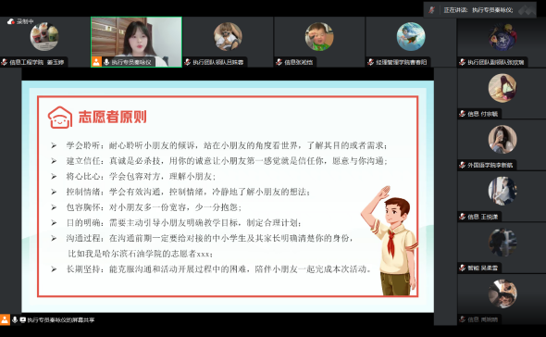Click the orange user icon at bottom-left corner
This screenshot has height=337, width=546.
pyautogui.click(x=5, y=319)
